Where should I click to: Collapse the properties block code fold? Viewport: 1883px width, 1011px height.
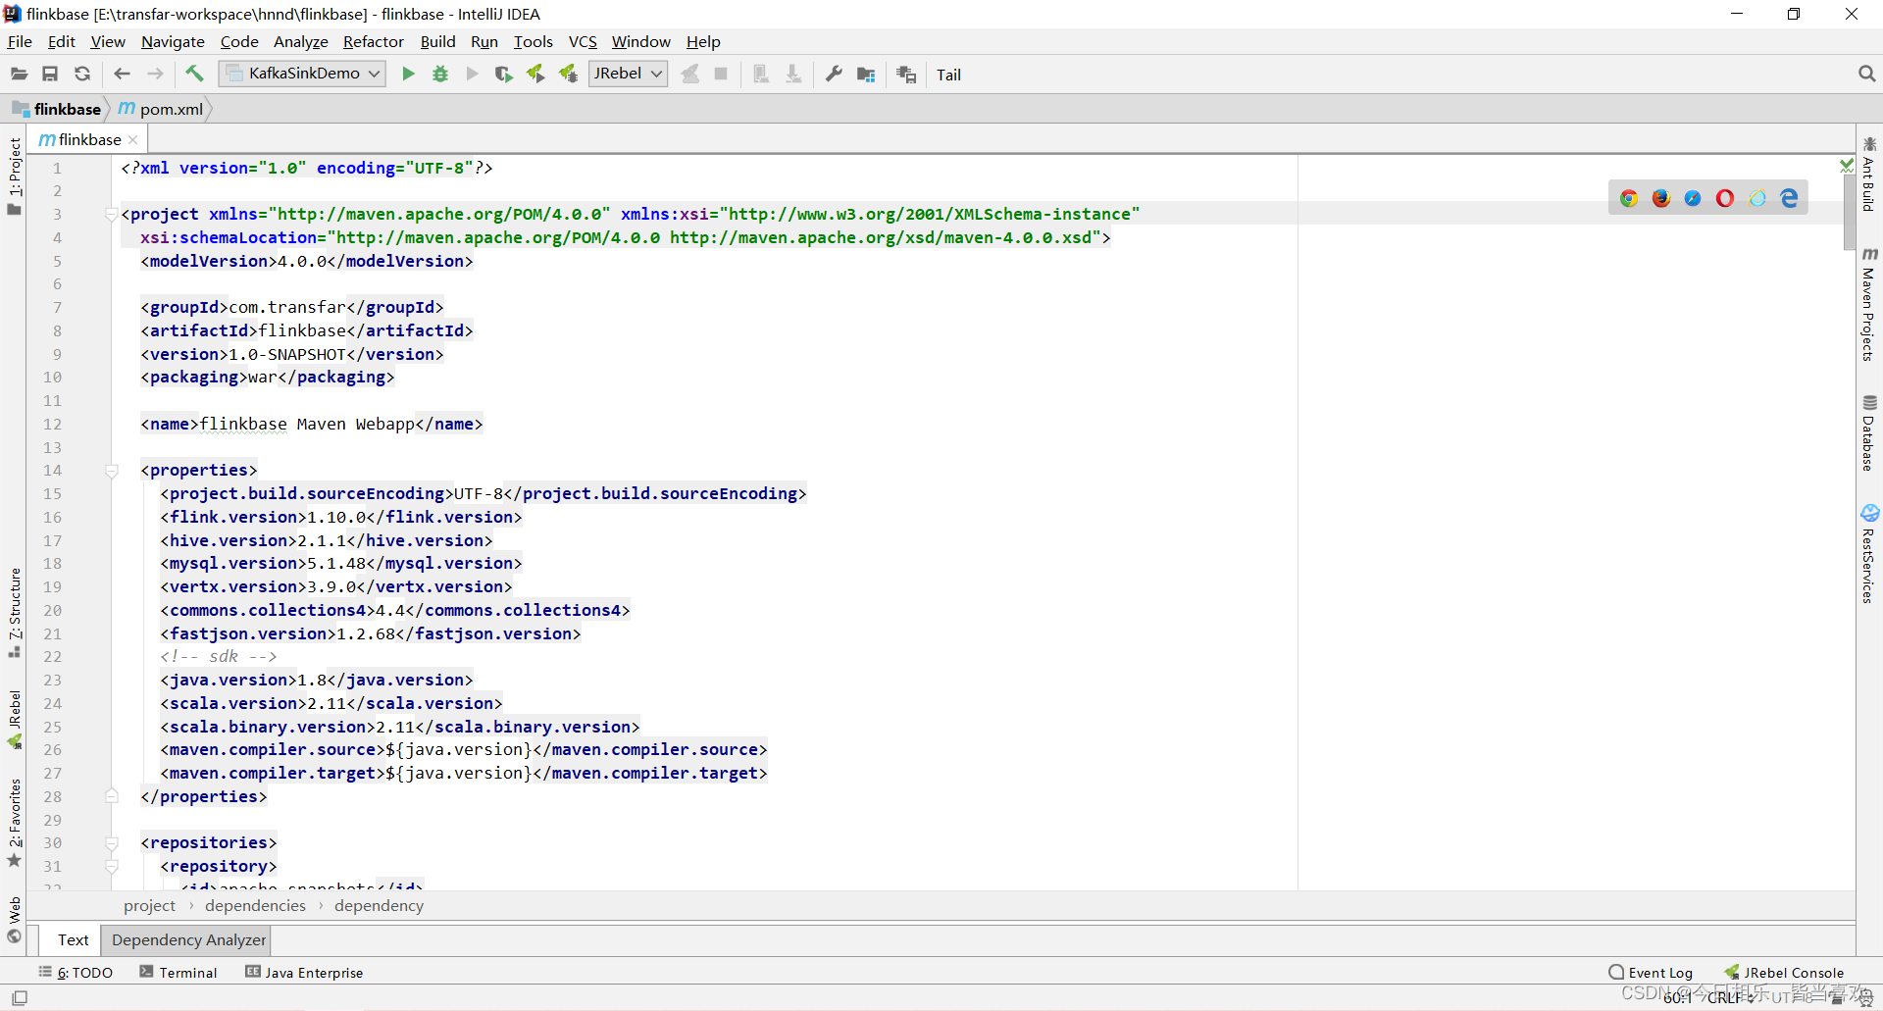tap(111, 471)
